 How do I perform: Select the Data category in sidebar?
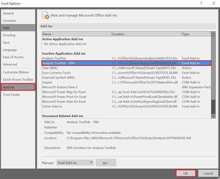pyautogui.click(x=18, y=28)
